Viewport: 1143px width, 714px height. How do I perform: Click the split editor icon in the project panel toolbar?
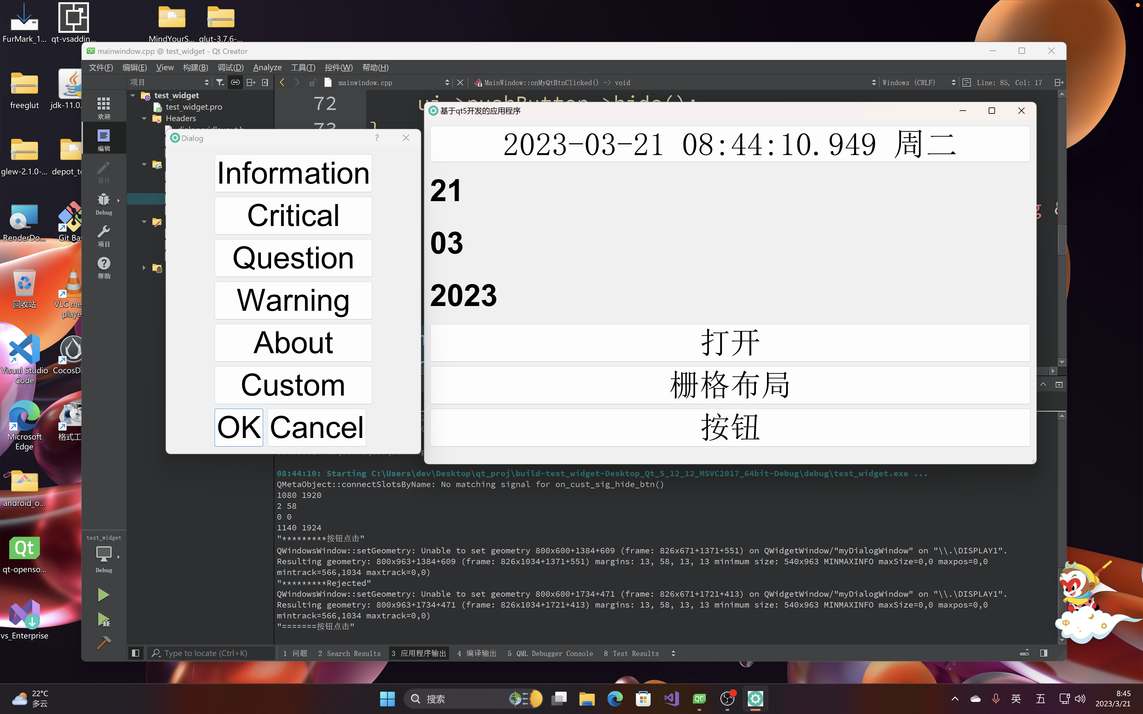[x=251, y=82]
